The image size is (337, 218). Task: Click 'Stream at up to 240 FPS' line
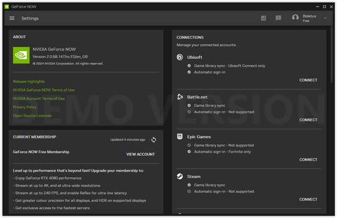click(70, 193)
